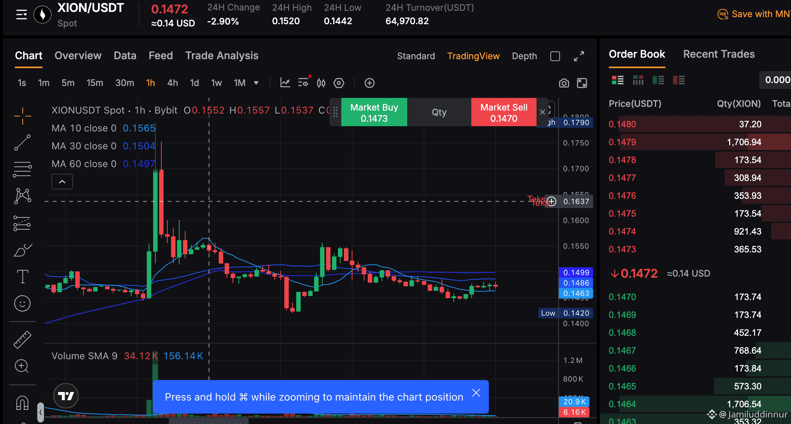This screenshot has width=791, height=424.
Task: Select the Text annotation tool
Action: [22, 277]
